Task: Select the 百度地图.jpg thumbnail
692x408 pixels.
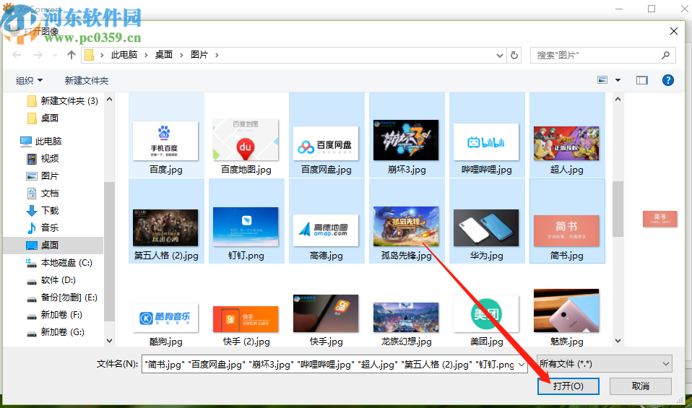Action: click(246, 141)
